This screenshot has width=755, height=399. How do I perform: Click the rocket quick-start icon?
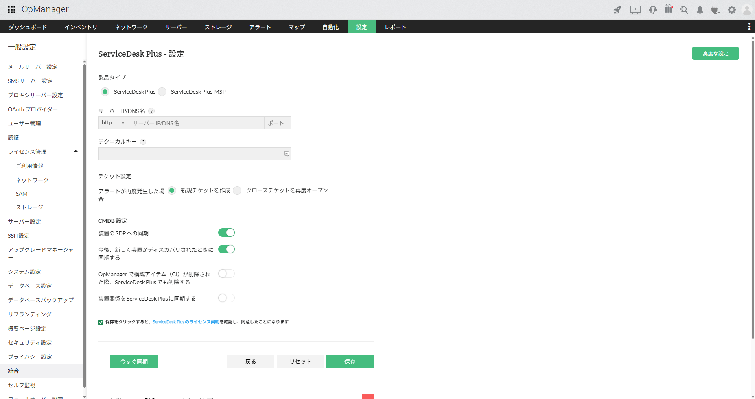(x=617, y=10)
